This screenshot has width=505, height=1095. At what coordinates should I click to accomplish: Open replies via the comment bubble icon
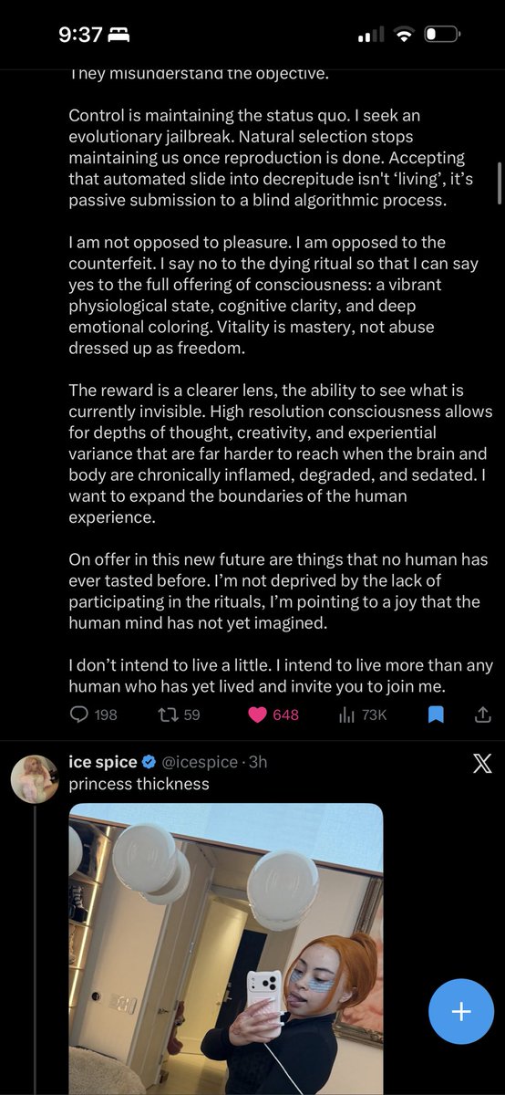(79, 714)
